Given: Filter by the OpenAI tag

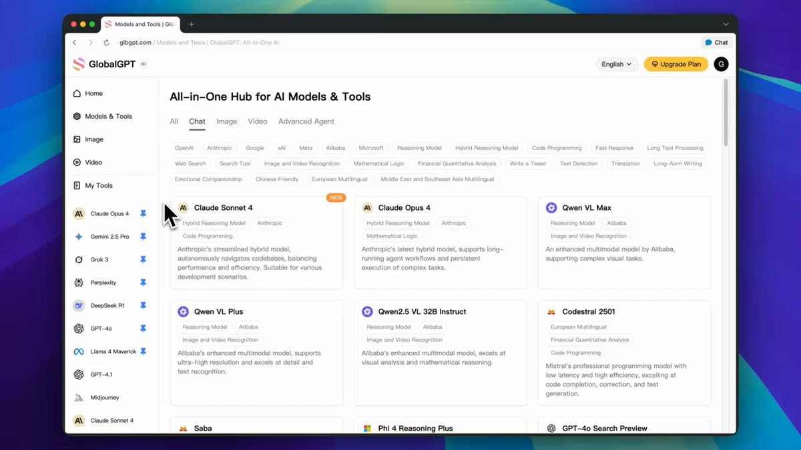Looking at the screenshot, I should click(184, 148).
